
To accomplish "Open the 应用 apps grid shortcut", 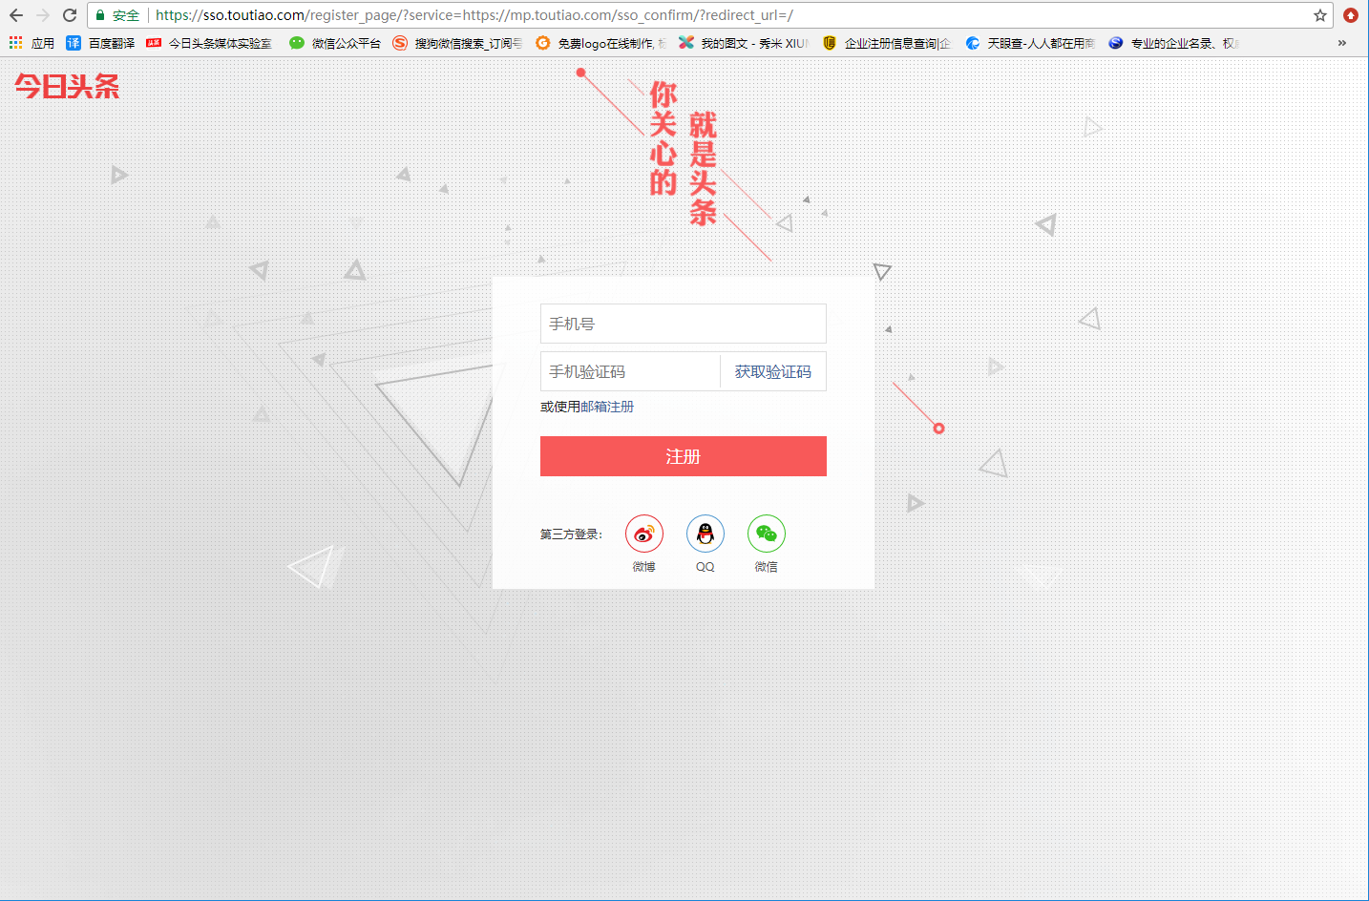I will coord(32,43).
